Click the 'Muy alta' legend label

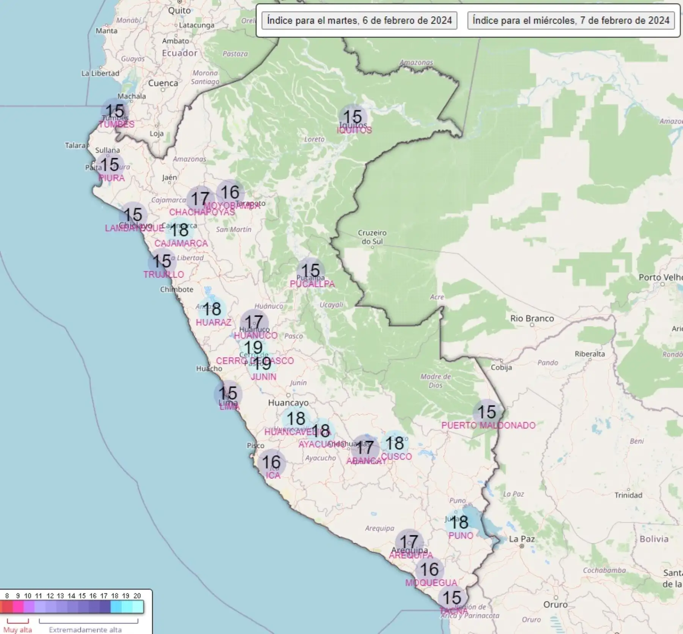(x=18, y=630)
